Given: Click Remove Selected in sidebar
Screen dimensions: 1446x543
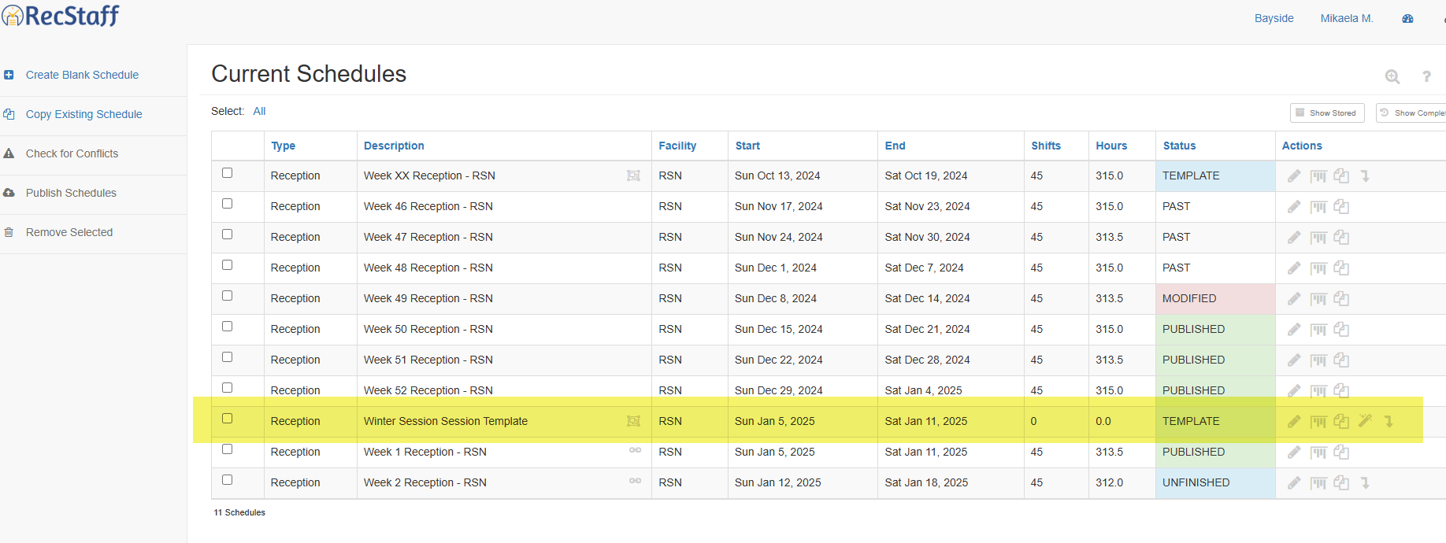Looking at the screenshot, I should coord(69,232).
